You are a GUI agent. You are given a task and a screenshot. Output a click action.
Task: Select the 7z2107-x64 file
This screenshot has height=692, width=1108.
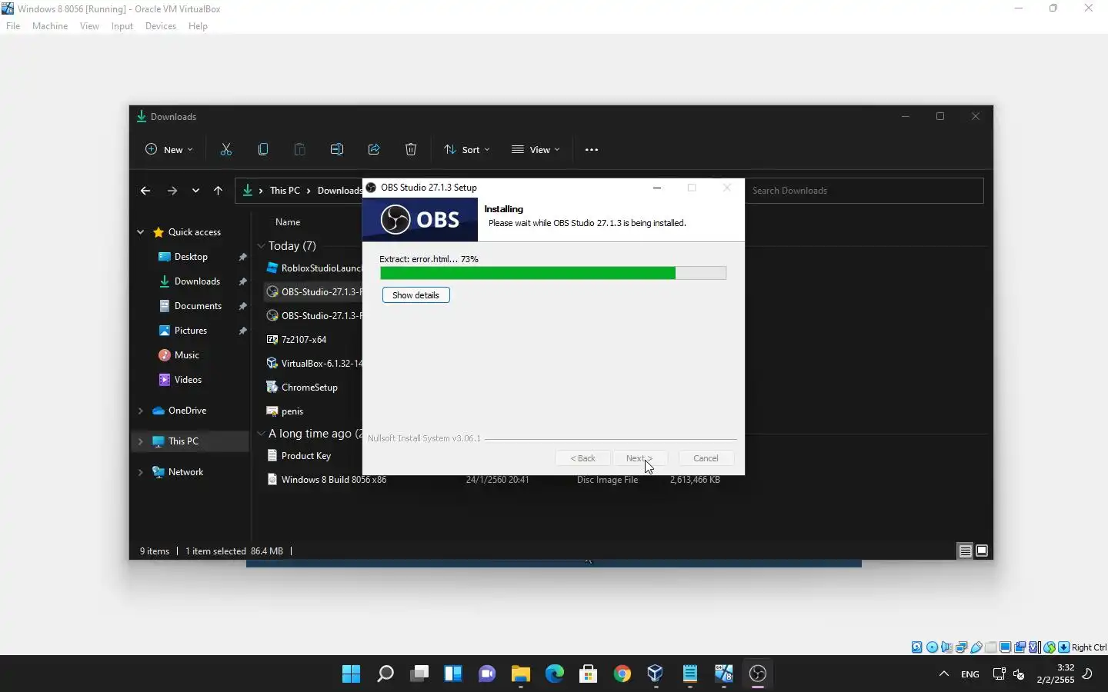(303, 340)
